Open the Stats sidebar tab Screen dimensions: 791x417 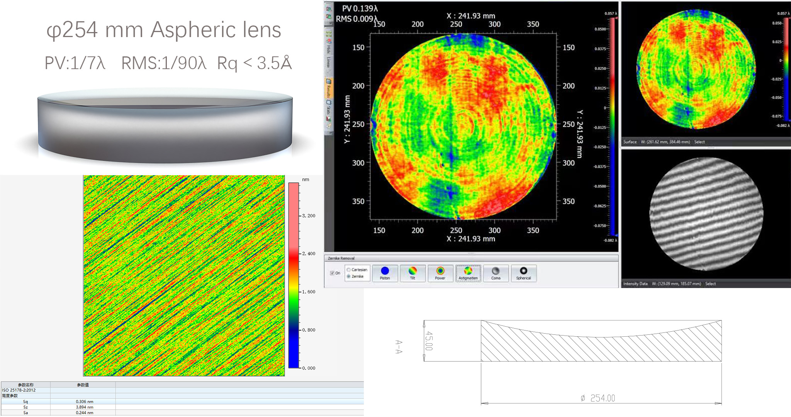[329, 108]
